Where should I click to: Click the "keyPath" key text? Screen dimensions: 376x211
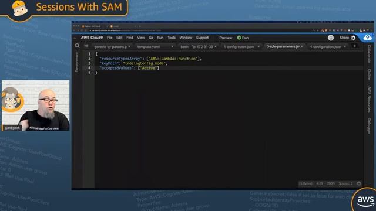click(109, 63)
